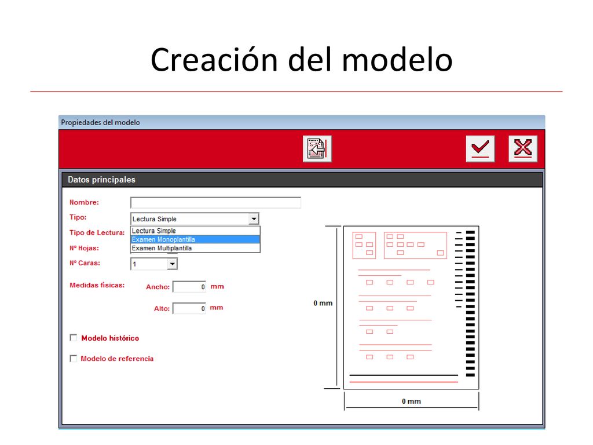Click the Nº Hojas label

84,248
